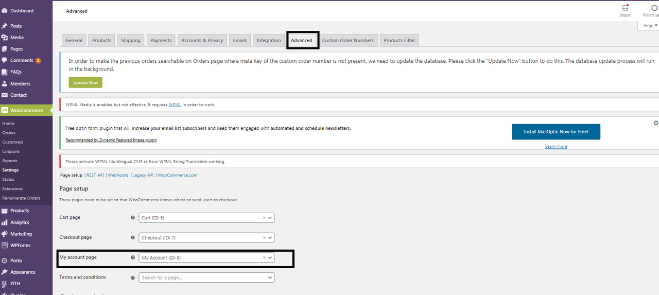Click help tooltip icon for Terms and conditions

tap(133, 277)
